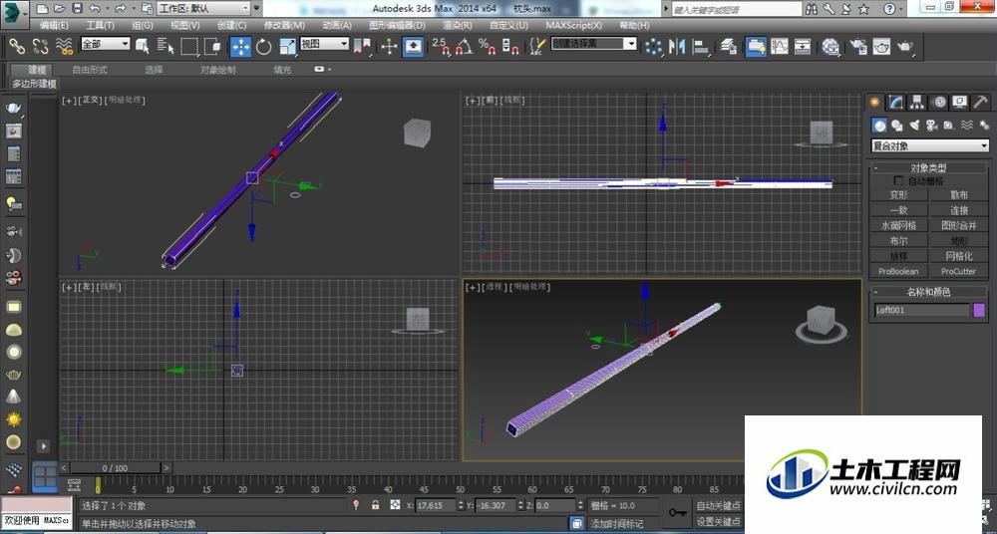Open the Schematic View icon
Screen dimensions: 997x534
point(803,46)
